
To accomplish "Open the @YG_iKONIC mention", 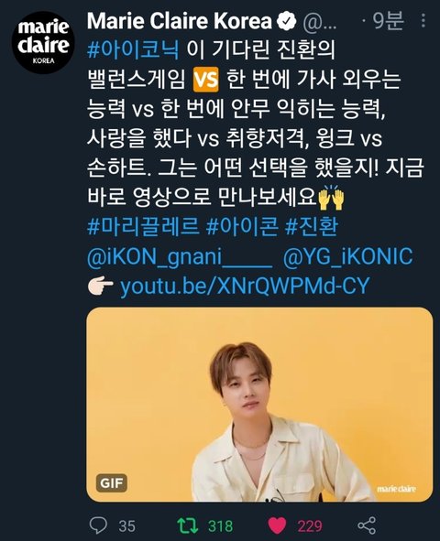I will (348, 257).
